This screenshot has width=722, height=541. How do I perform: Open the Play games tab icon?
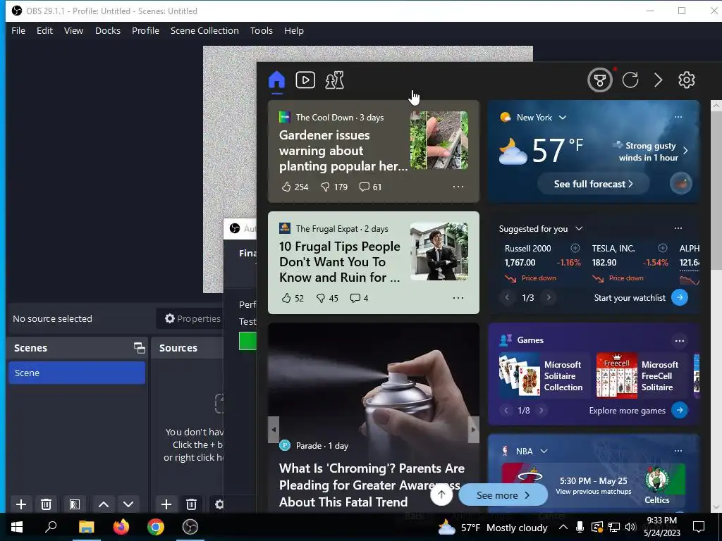tap(334, 80)
